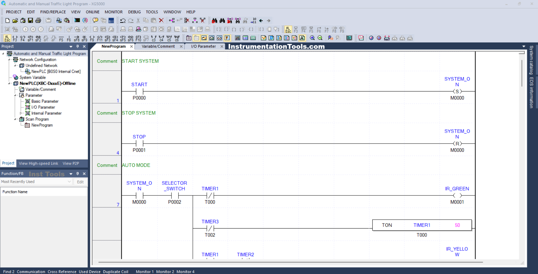Toggle auto-hide pin on Function/FB panel
Image resolution: width=538 pixels, height=274 pixels.
click(78, 174)
